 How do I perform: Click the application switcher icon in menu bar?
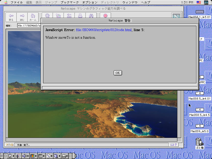[x=206, y=3]
